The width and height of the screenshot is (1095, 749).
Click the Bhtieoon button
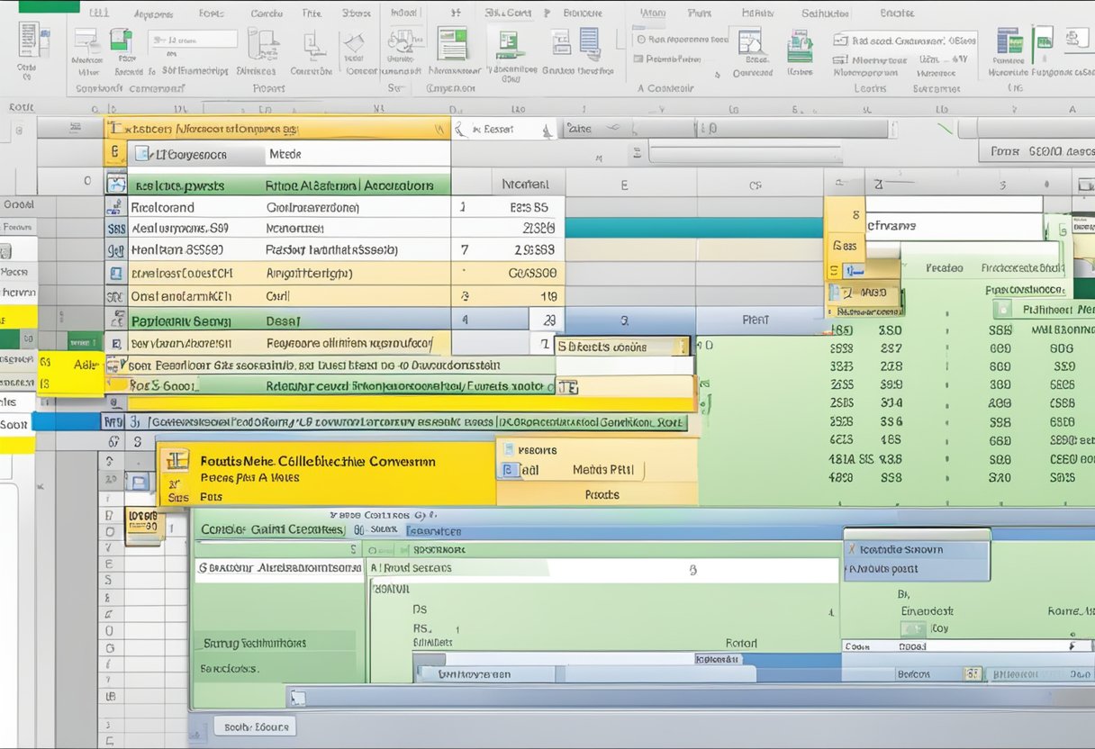(x=1025, y=673)
